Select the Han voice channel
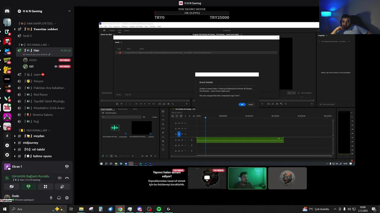 (44, 52)
